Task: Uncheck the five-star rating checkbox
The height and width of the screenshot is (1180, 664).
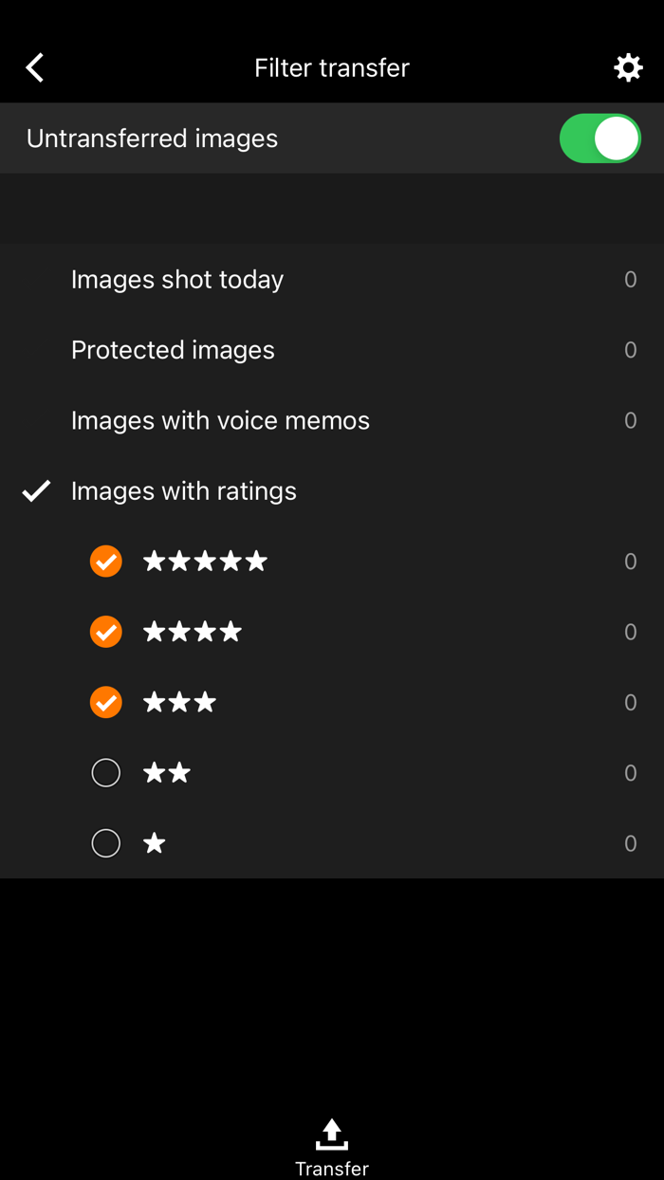Action: (105, 561)
